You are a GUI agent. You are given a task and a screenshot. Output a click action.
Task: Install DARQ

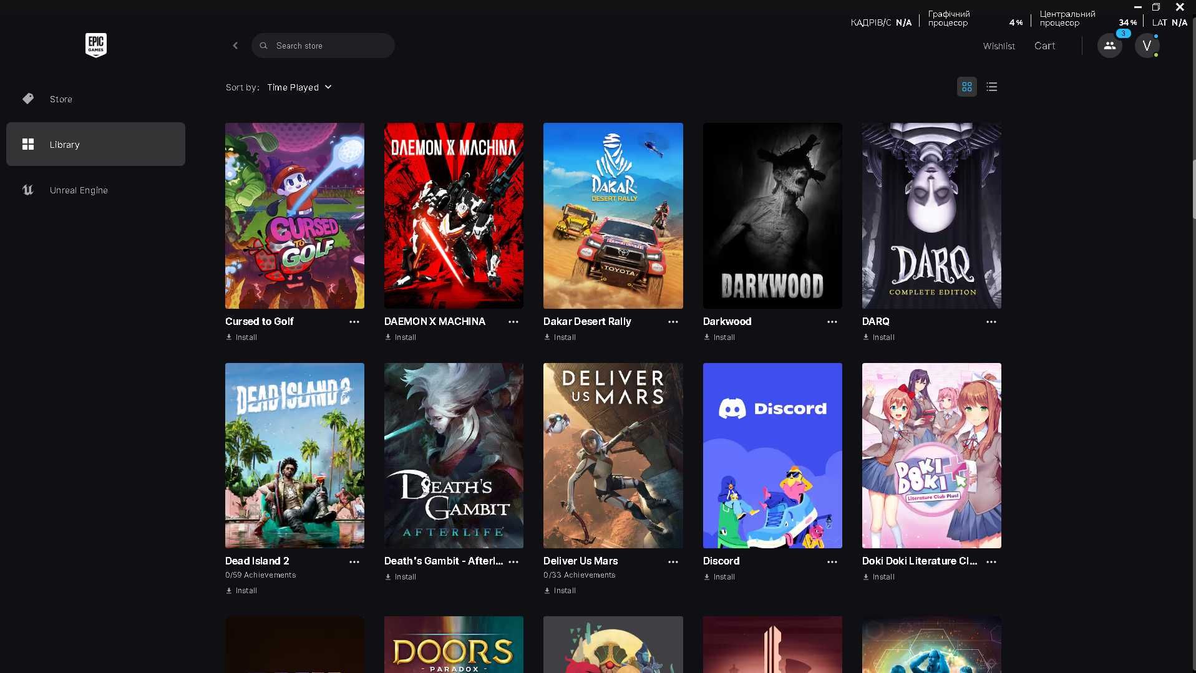click(878, 337)
